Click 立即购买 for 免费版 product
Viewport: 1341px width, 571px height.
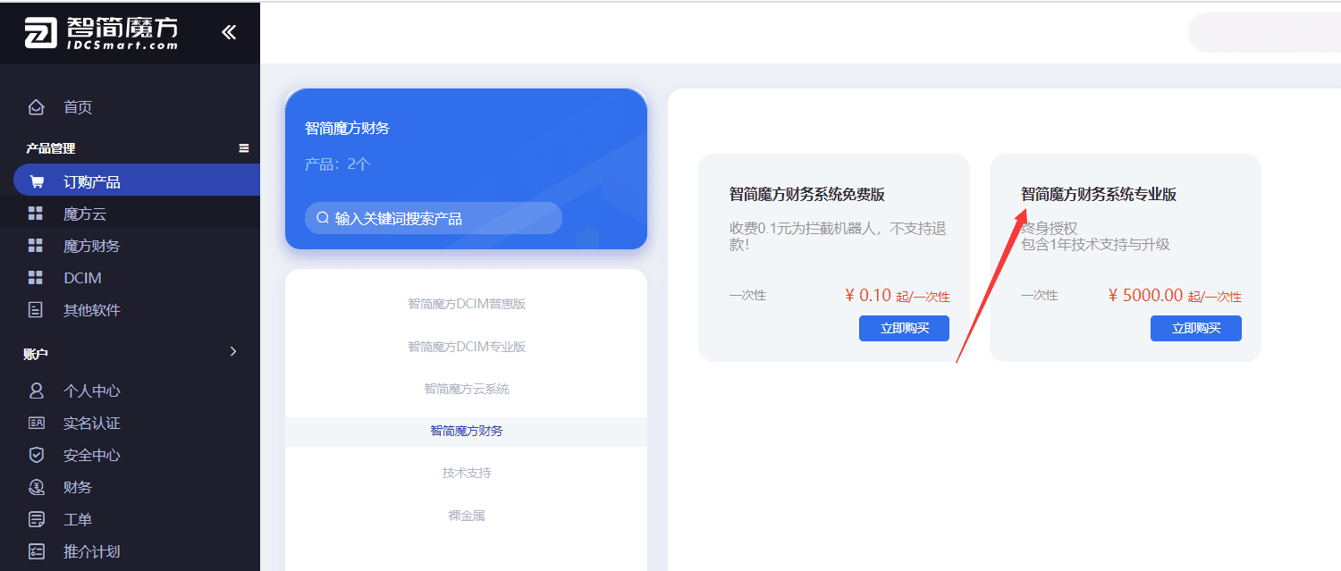click(905, 328)
